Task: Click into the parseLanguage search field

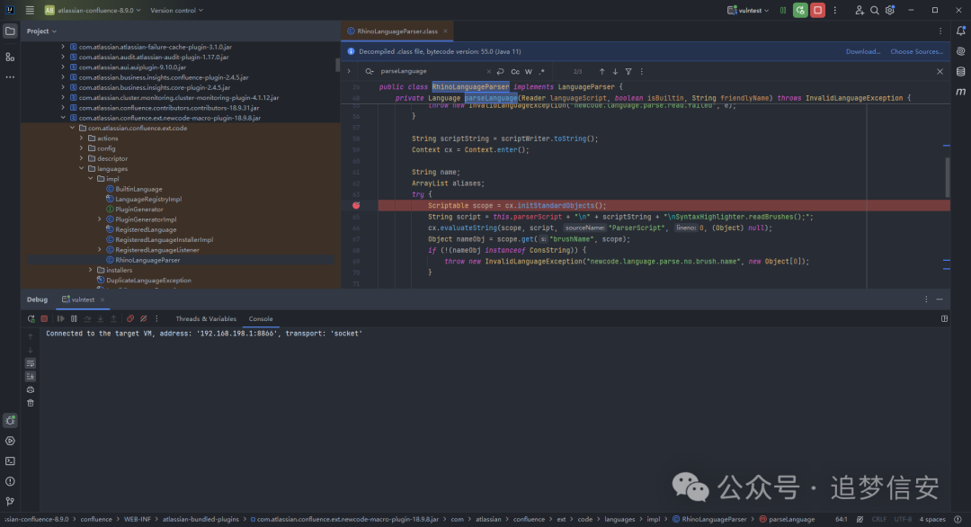Action: (x=432, y=71)
